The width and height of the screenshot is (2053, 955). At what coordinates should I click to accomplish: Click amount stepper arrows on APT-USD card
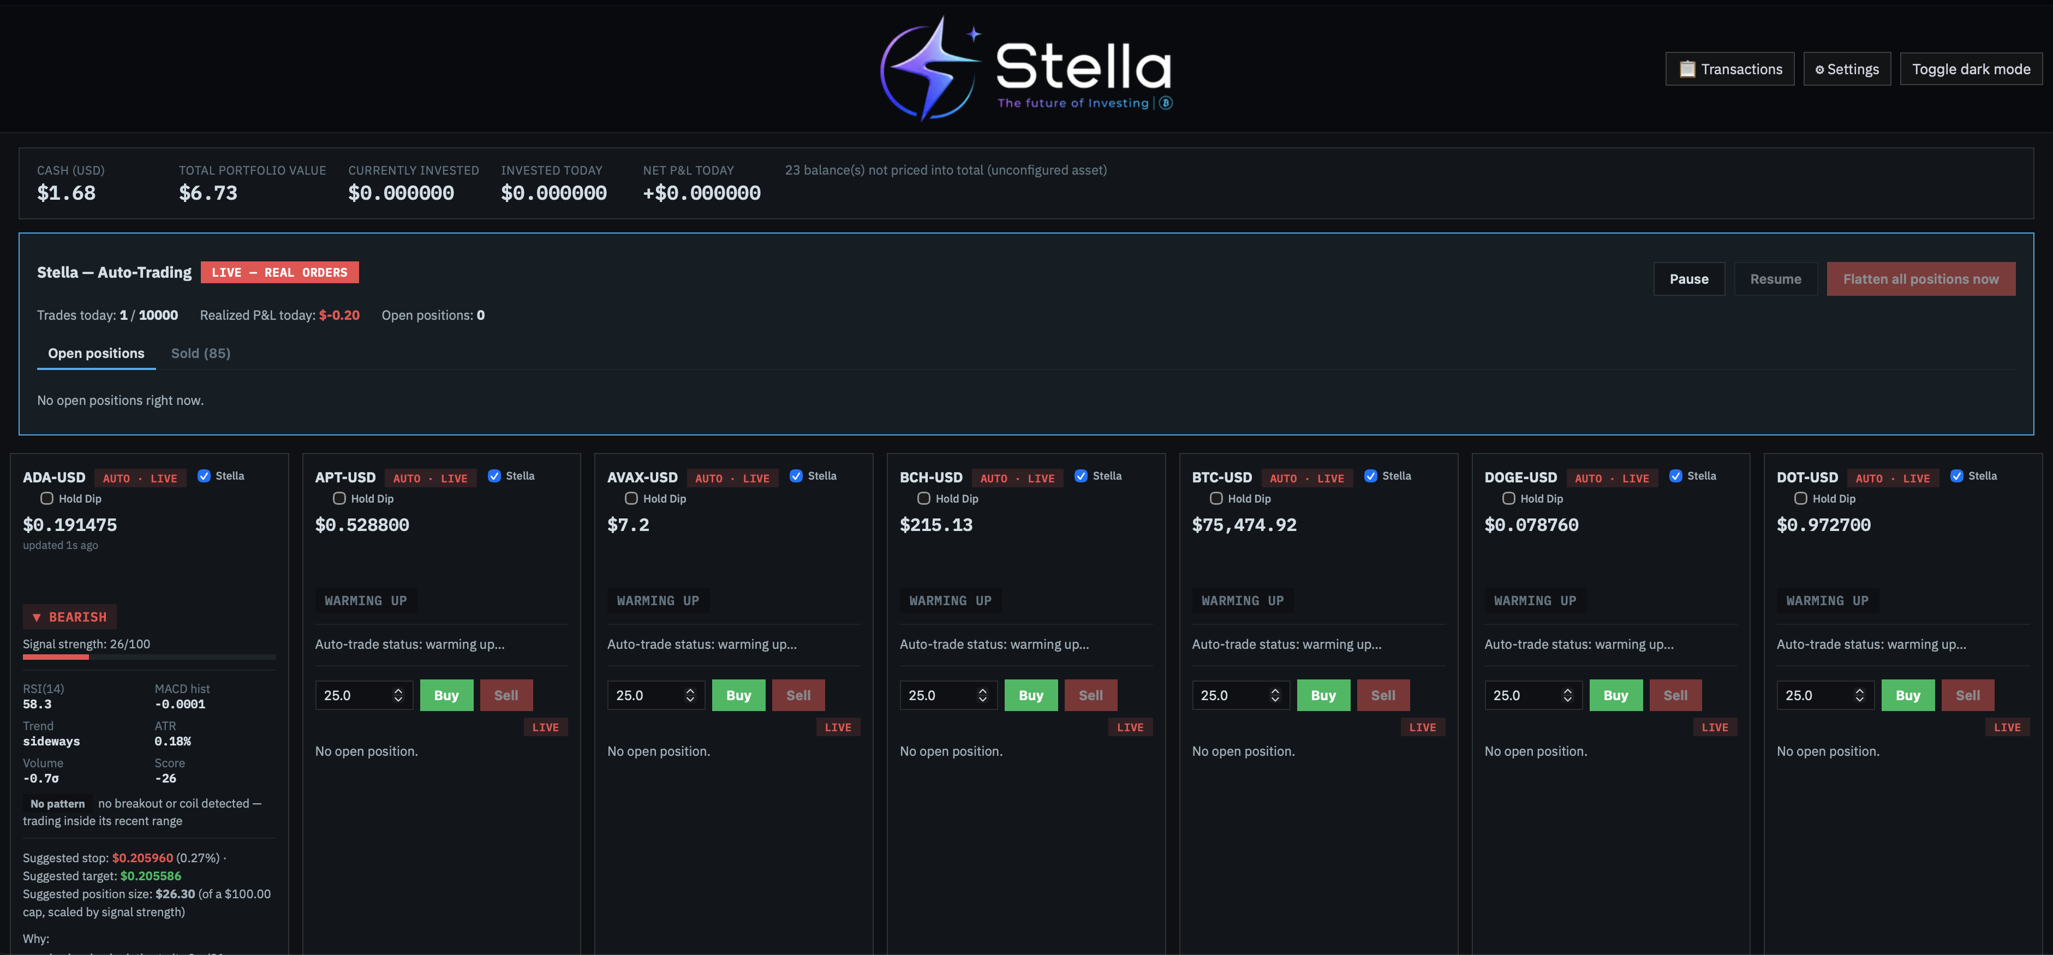[x=398, y=695]
